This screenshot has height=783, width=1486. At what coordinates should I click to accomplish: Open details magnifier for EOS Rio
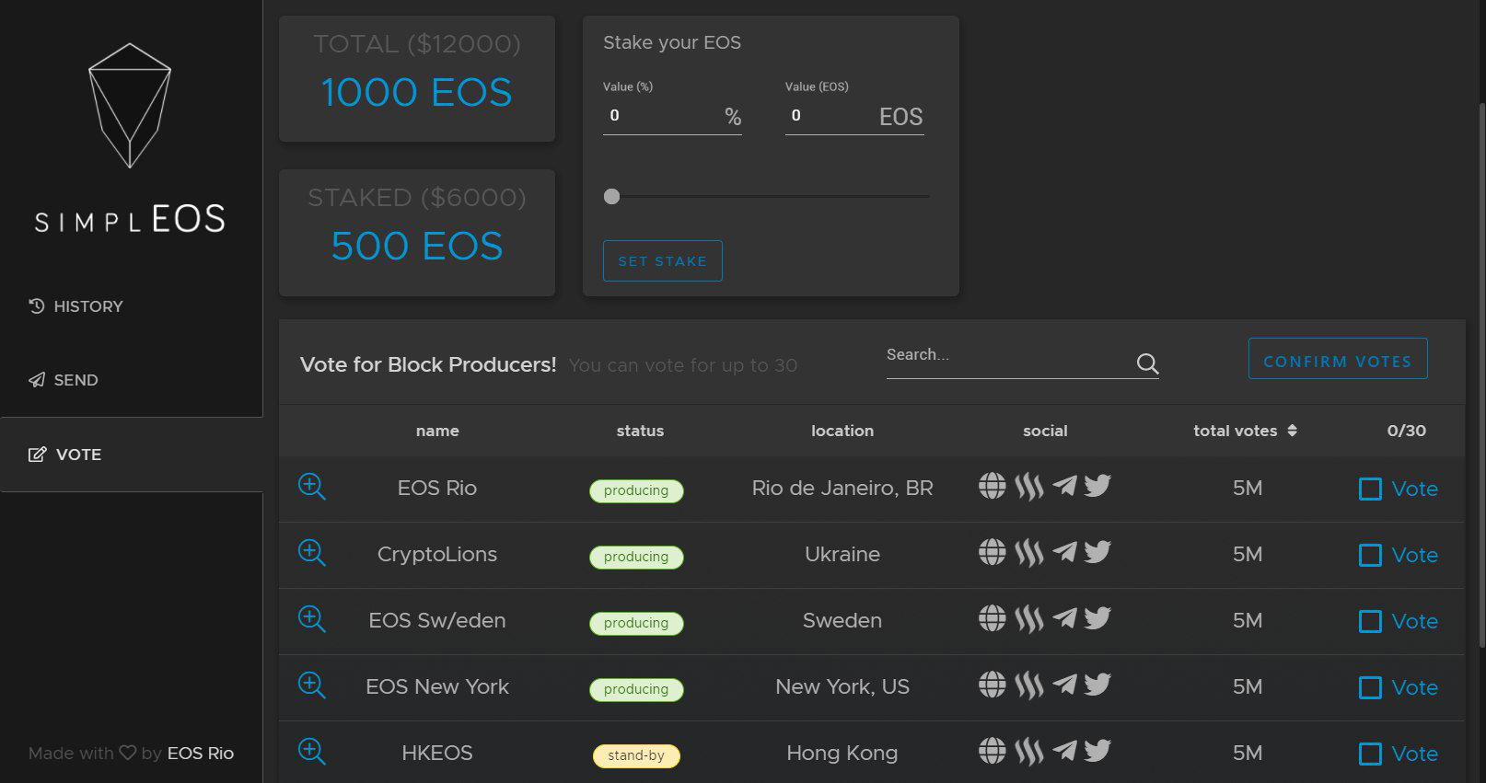(x=312, y=487)
